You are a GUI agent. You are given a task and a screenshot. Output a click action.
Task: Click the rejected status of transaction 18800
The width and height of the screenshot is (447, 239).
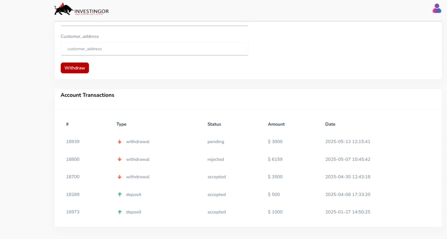click(216, 159)
